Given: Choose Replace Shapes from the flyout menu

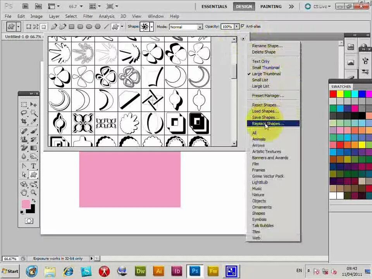Looking at the screenshot, I should coord(273,124).
